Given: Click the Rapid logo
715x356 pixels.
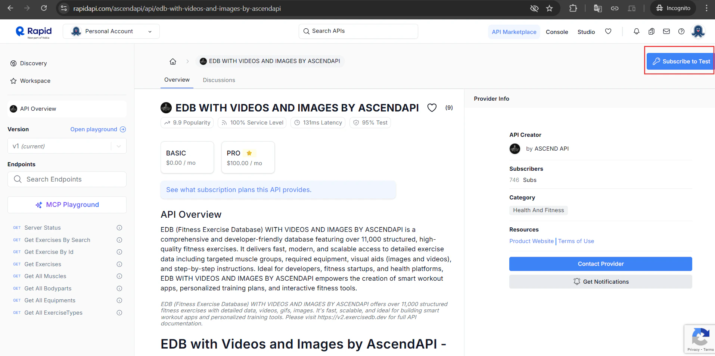Looking at the screenshot, I should (x=34, y=32).
